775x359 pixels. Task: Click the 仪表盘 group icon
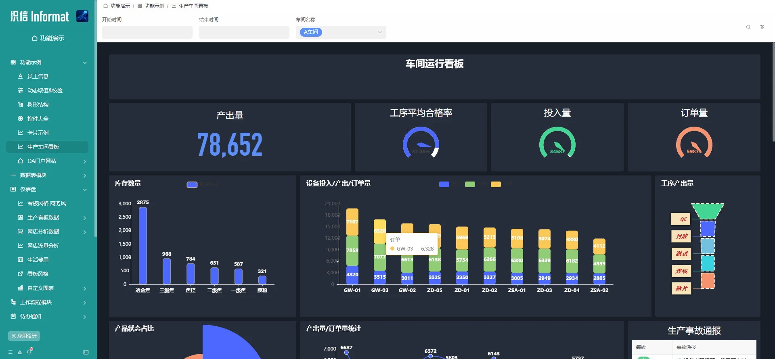pyautogui.click(x=13, y=189)
